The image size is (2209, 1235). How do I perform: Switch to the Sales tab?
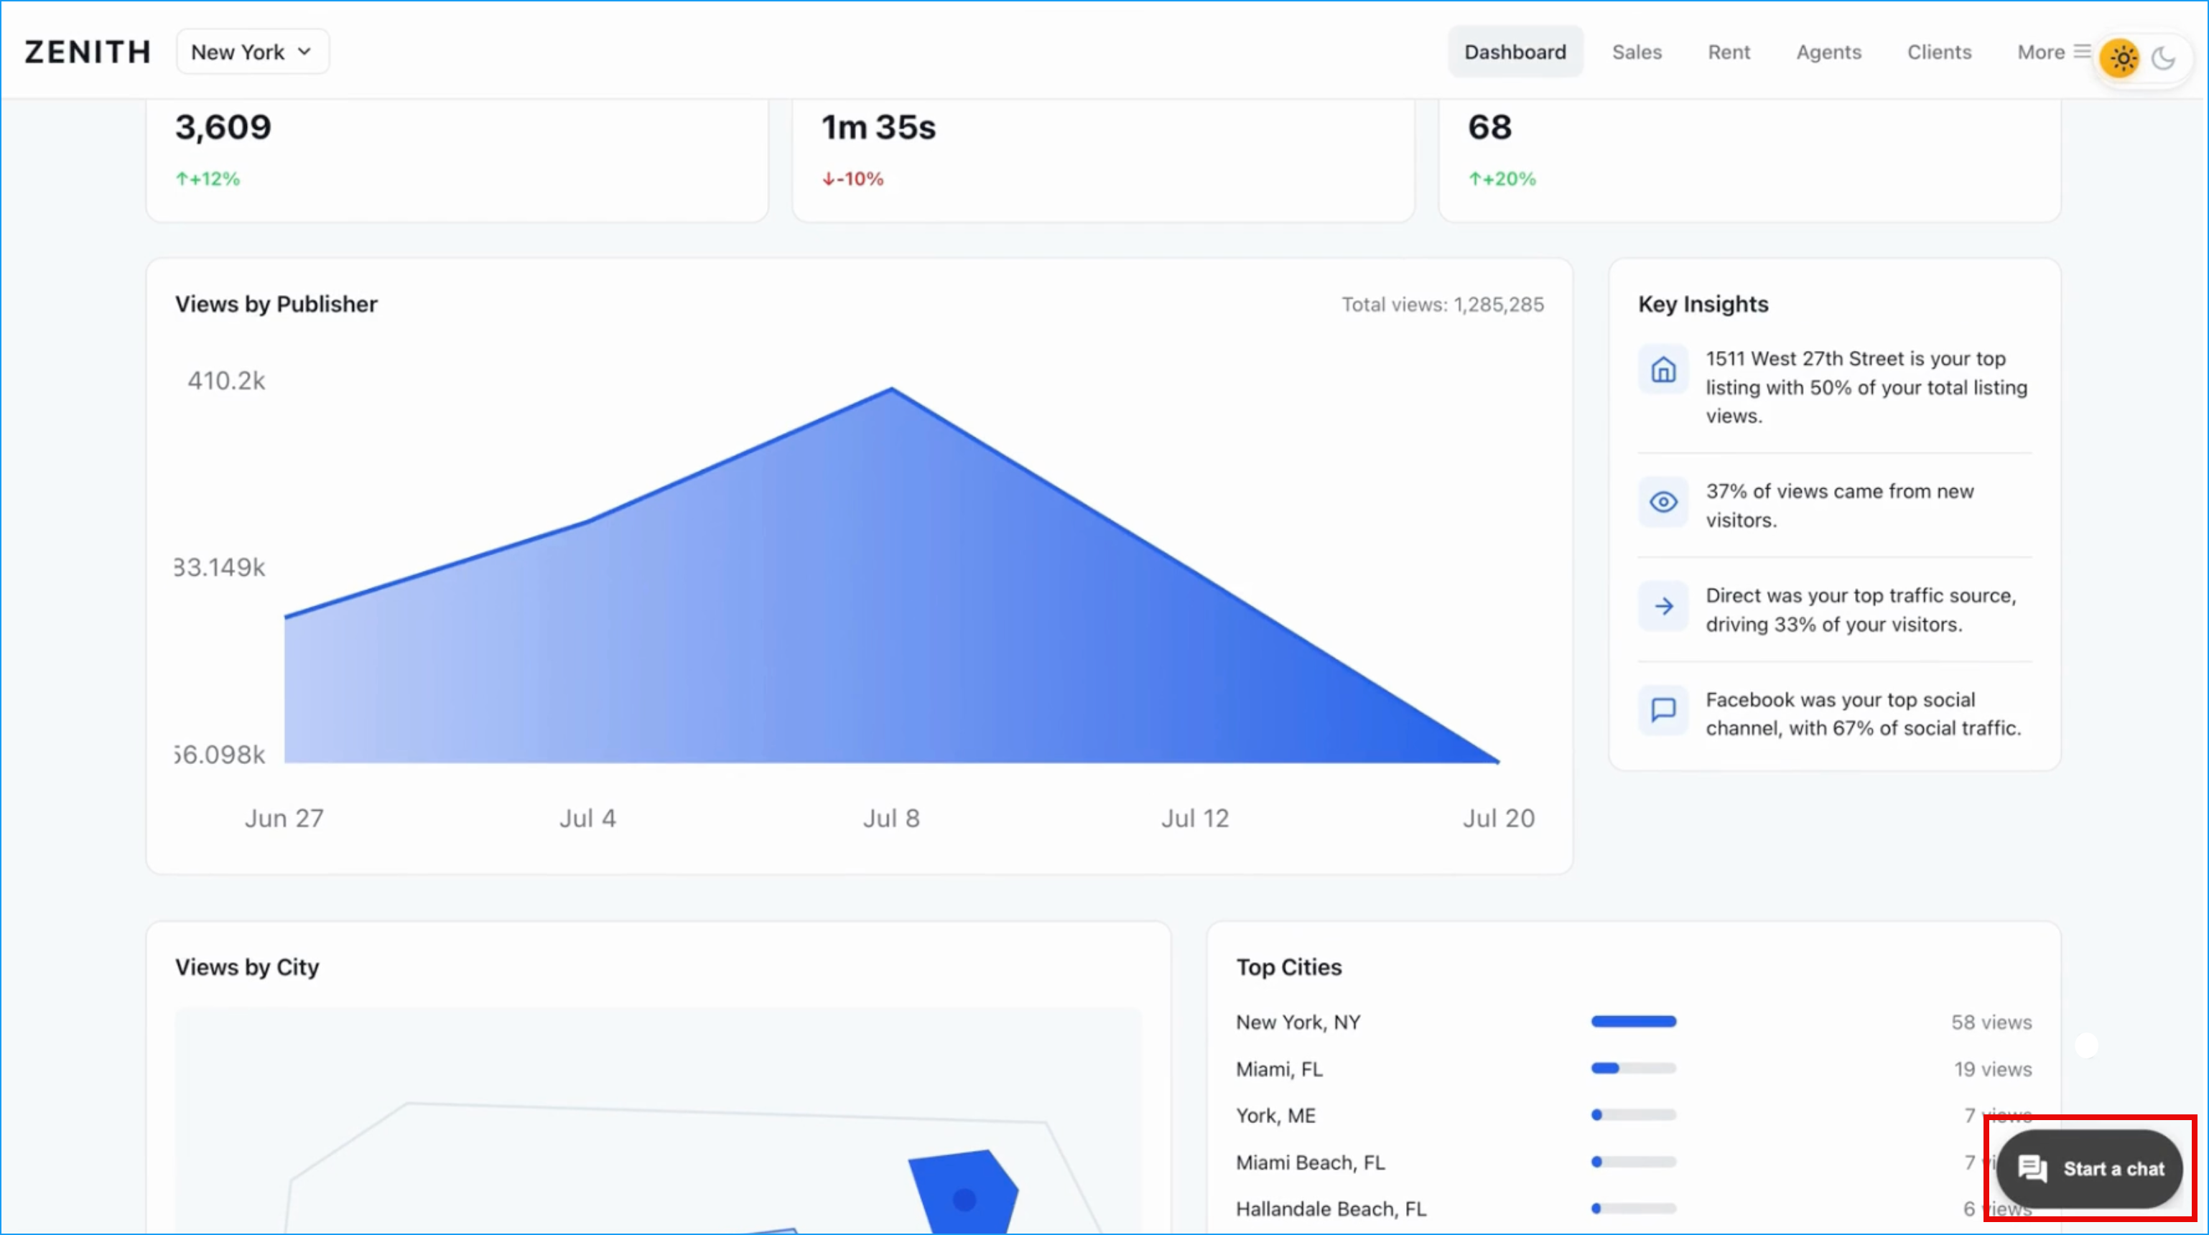(1636, 52)
